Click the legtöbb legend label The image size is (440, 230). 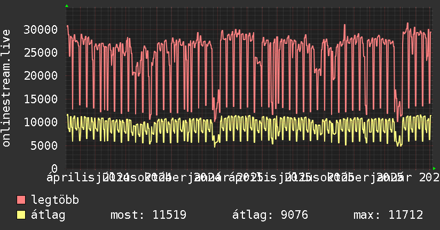tap(55, 200)
